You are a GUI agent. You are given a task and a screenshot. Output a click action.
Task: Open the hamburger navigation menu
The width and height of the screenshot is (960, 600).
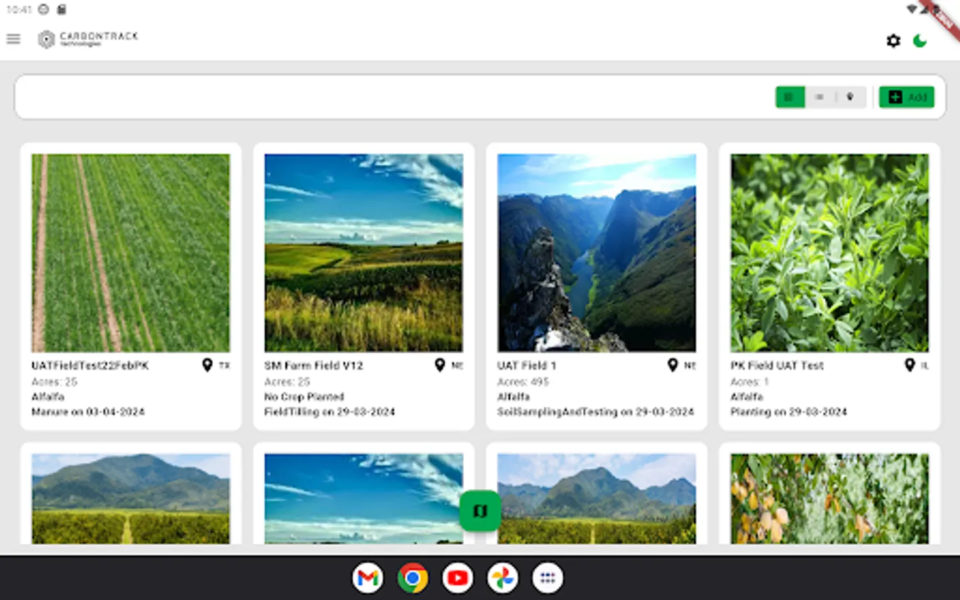[13, 39]
